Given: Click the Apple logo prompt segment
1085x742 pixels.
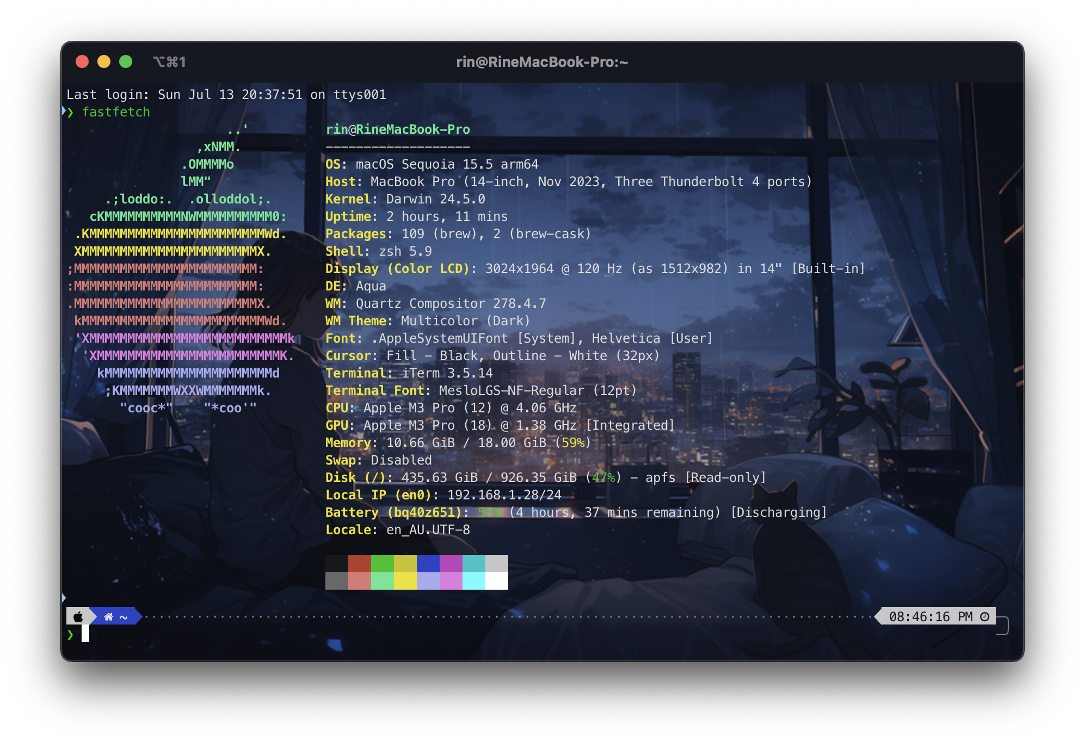Looking at the screenshot, I should click(78, 616).
